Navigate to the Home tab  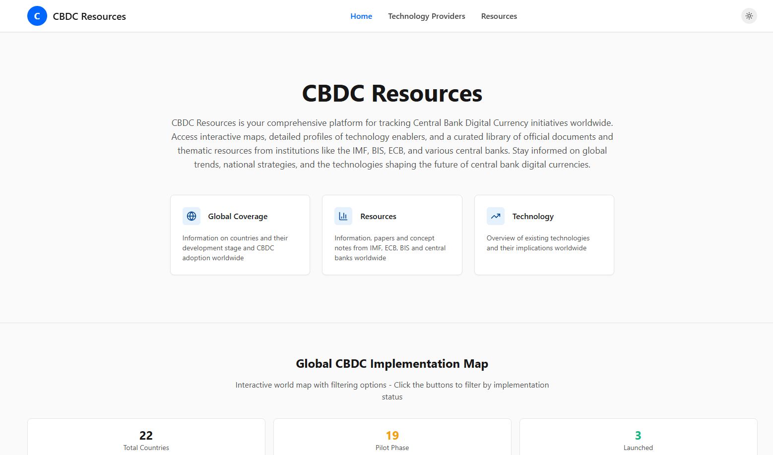click(x=361, y=16)
